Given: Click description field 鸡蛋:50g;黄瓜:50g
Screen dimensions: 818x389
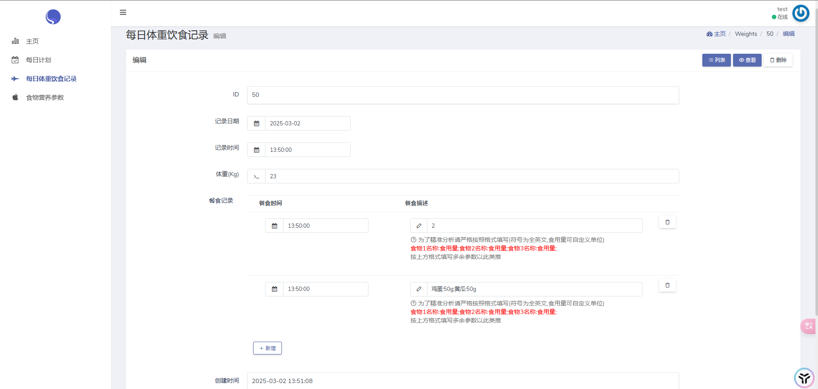Looking at the screenshot, I should point(535,289).
